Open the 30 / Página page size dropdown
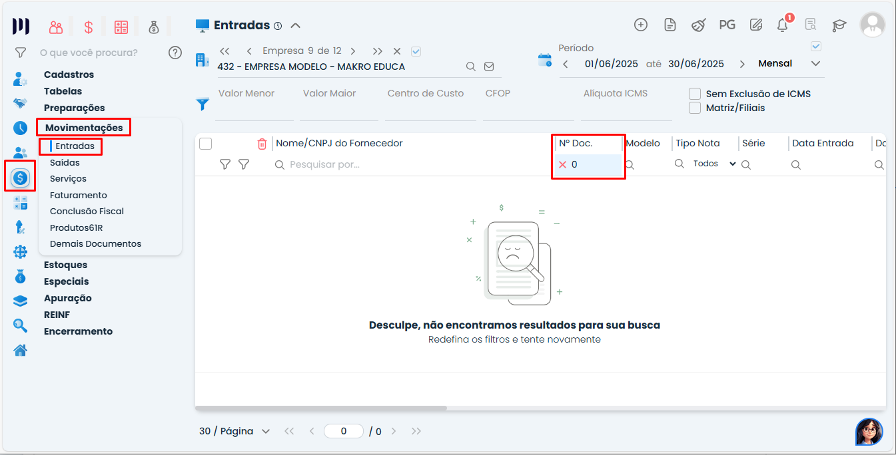 [233, 431]
